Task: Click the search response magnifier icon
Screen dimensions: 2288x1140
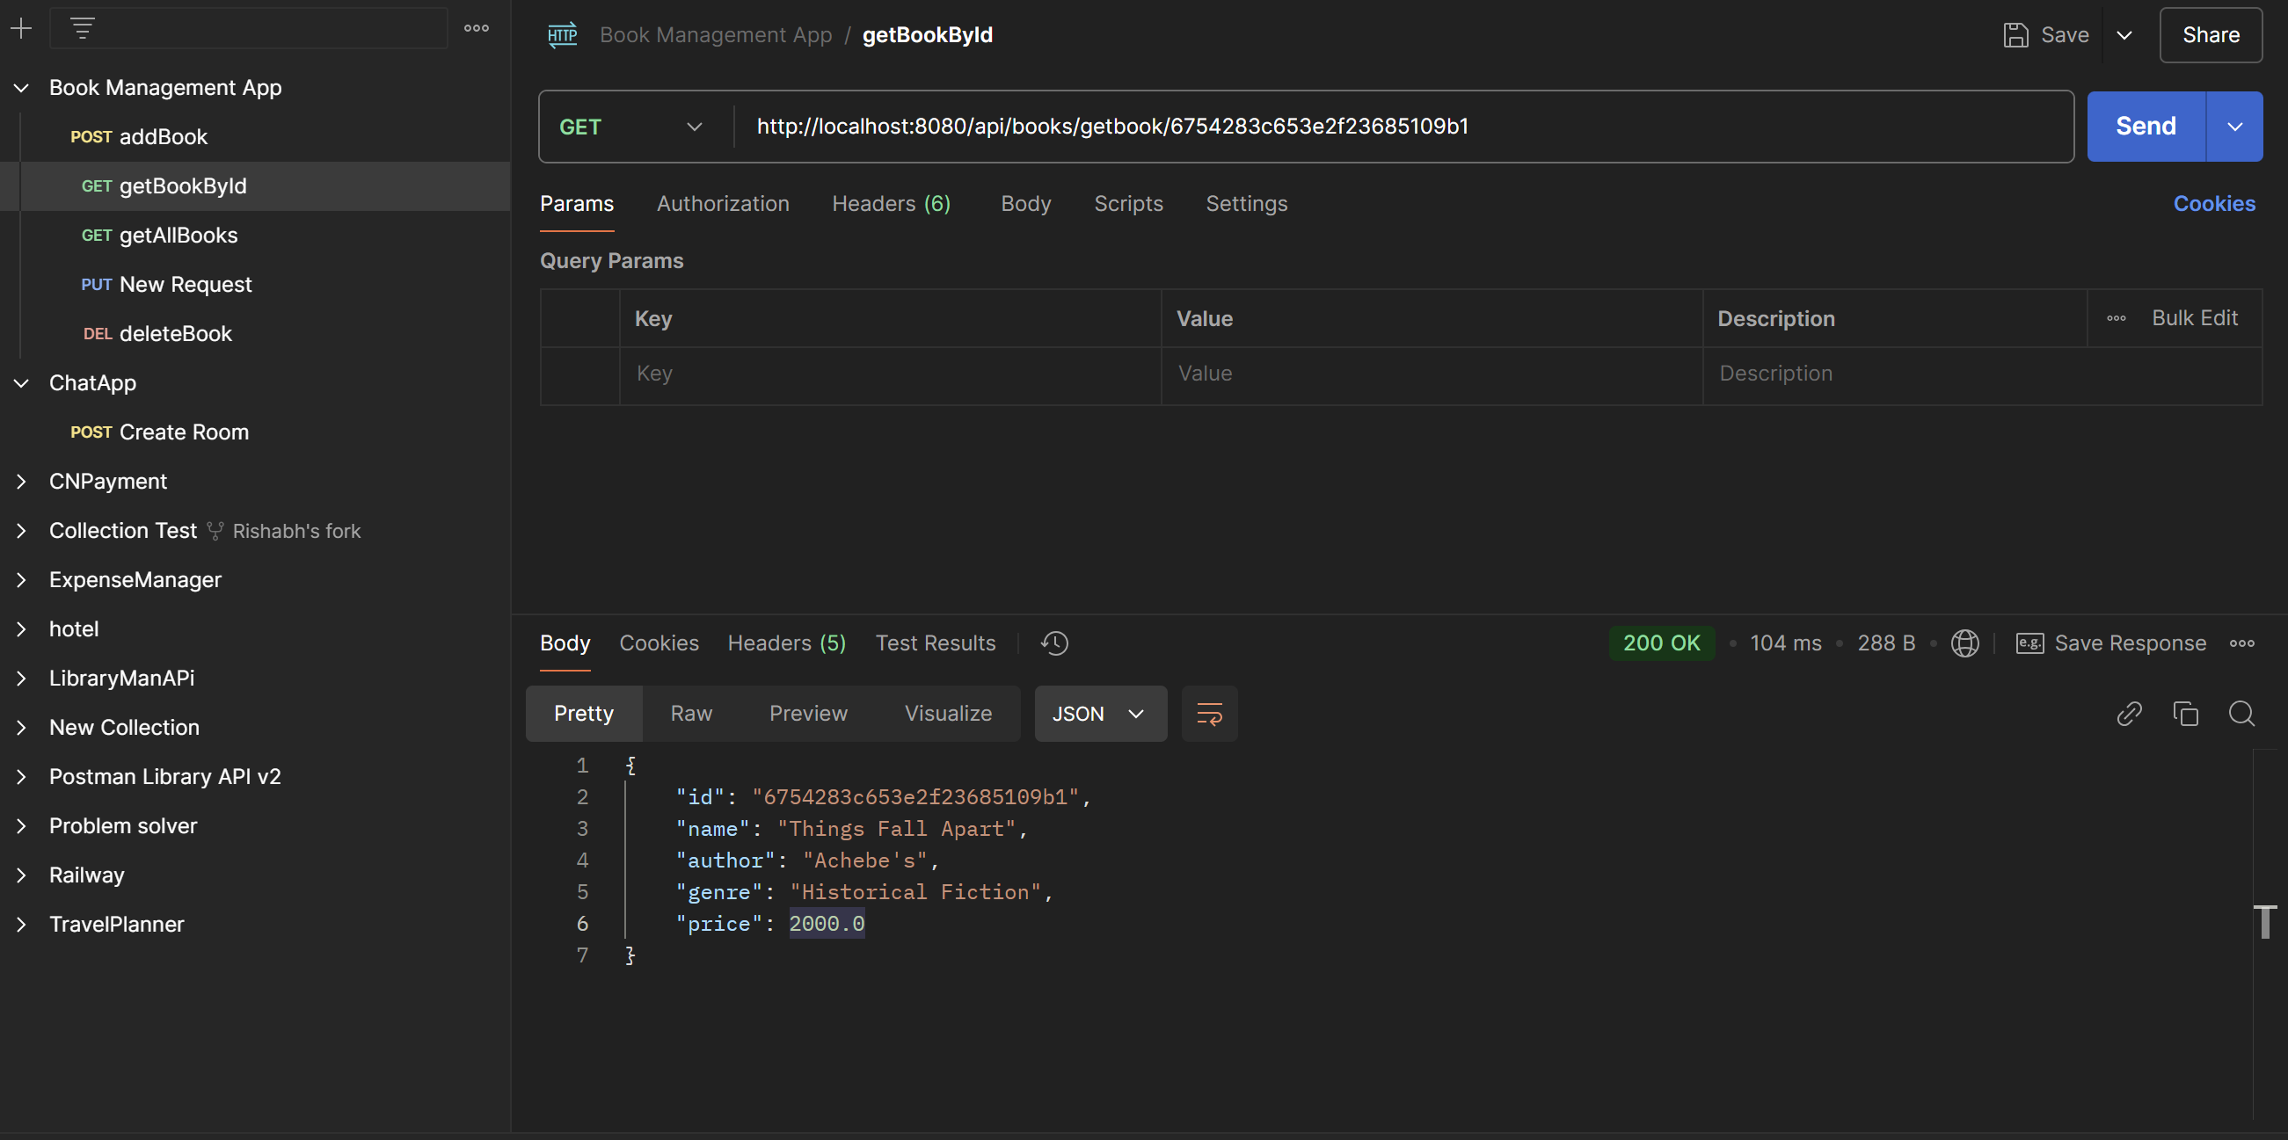Action: tap(2241, 714)
